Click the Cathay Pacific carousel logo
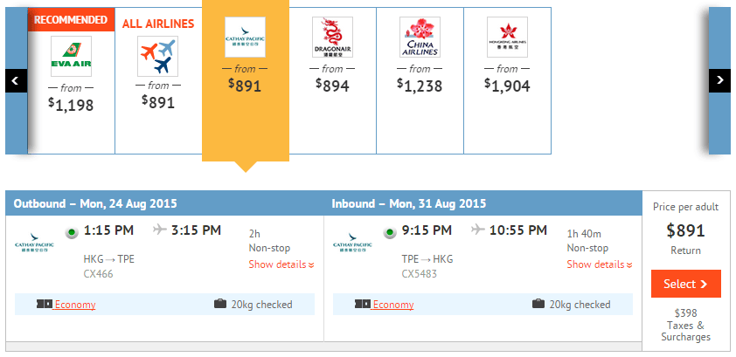The image size is (736, 357). [245, 38]
